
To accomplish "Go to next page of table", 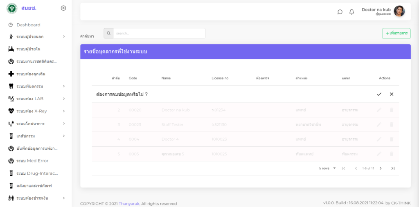I will pyautogui.click(x=381, y=168).
